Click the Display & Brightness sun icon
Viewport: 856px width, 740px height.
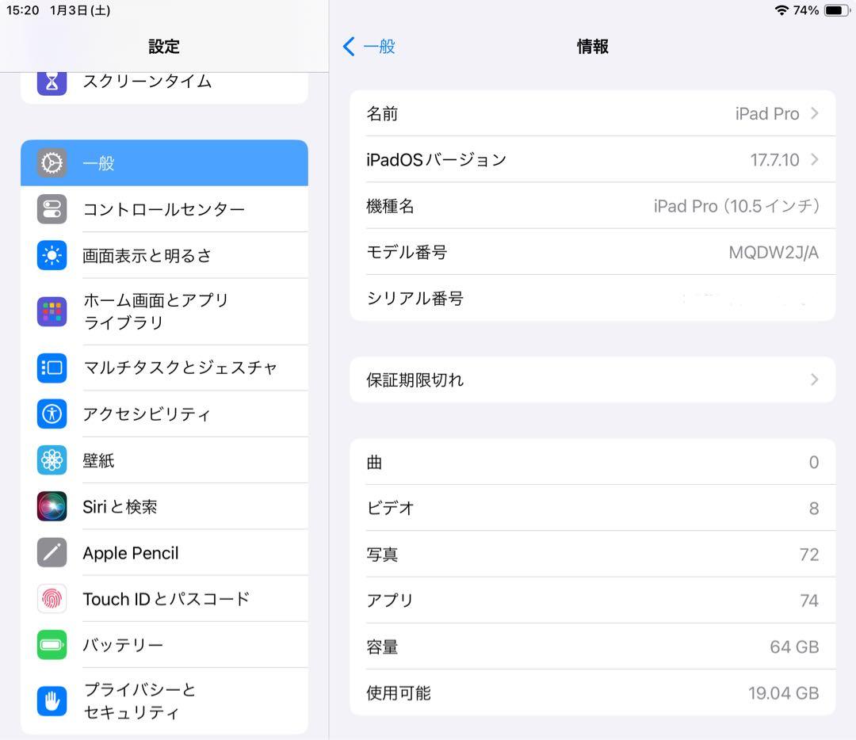pos(51,255)
